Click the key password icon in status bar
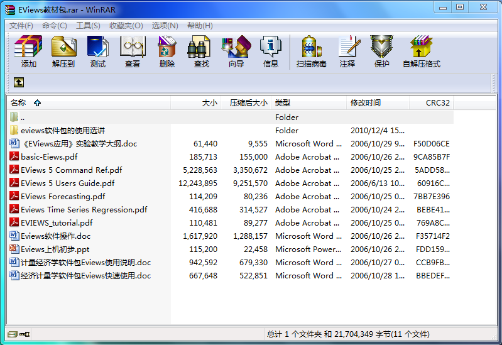The width and height of the screenshot is (502, 345). 25,334
